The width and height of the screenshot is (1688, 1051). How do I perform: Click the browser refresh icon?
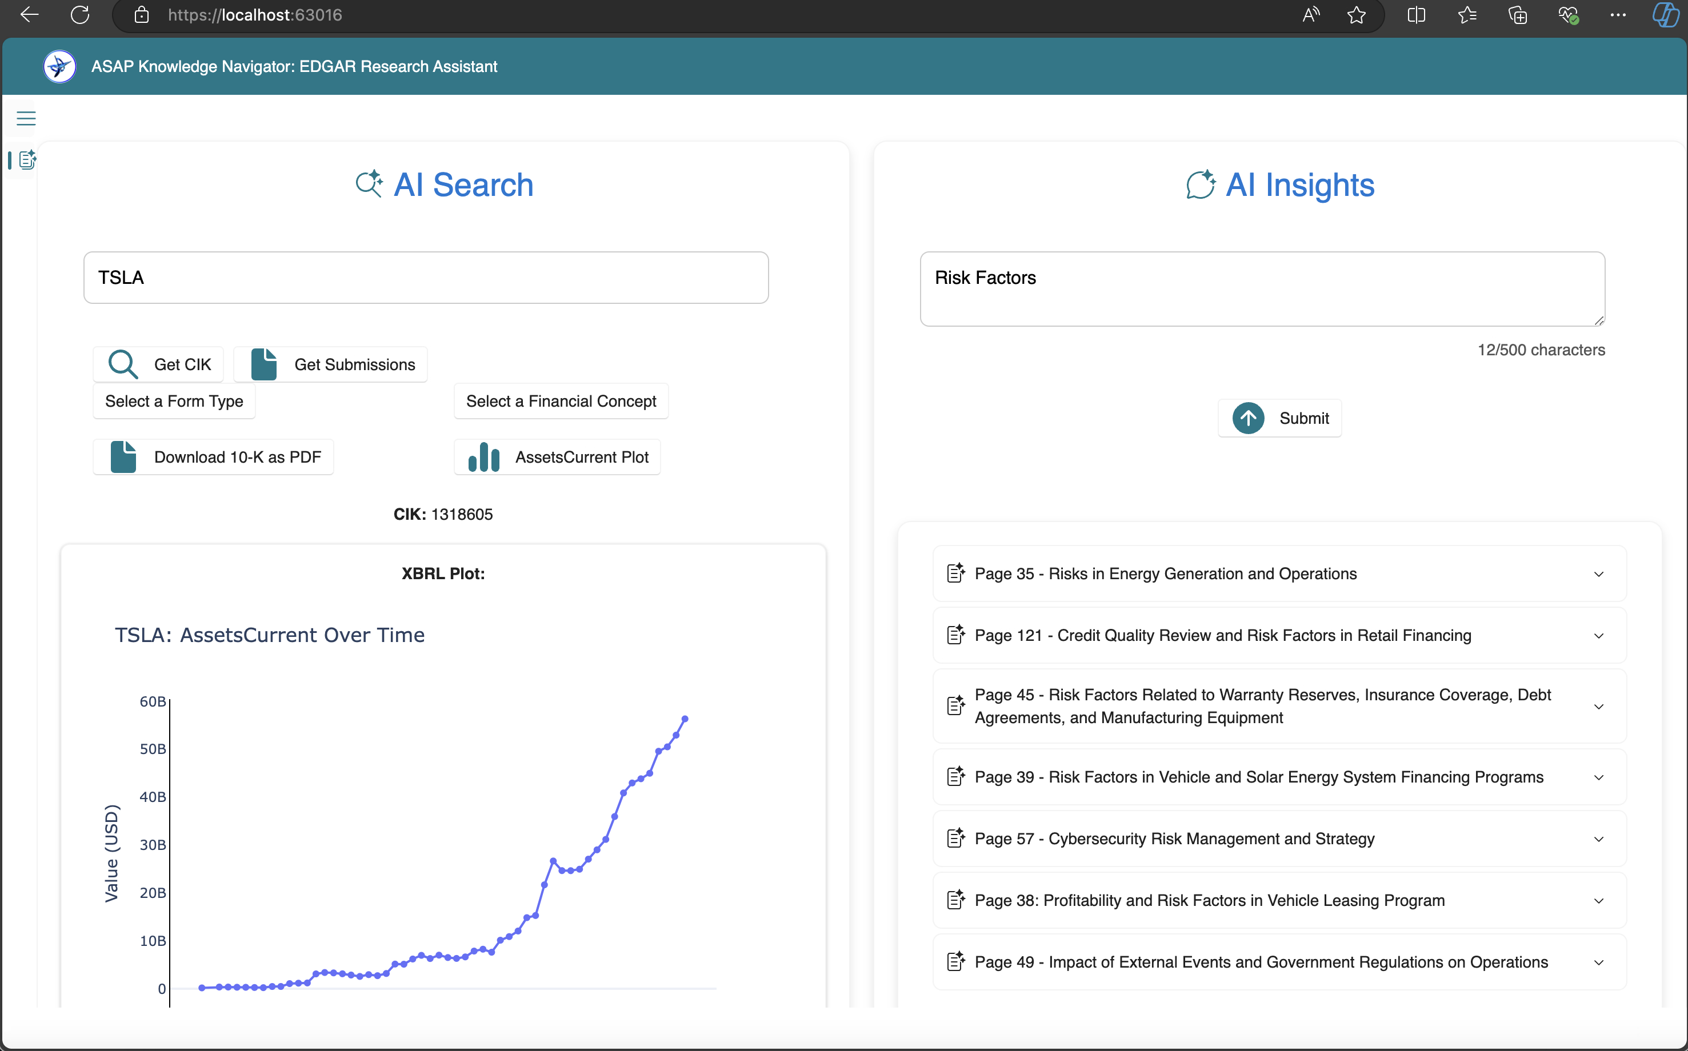pos(80,15)
